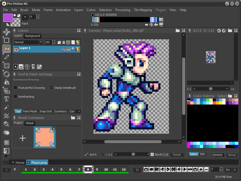Click the remove frame minus button
The height and width of the screenshot is (181, 241).
(x=206, y=170)
